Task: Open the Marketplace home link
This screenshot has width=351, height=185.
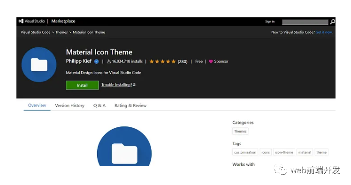Action: (x=63, y=21)
